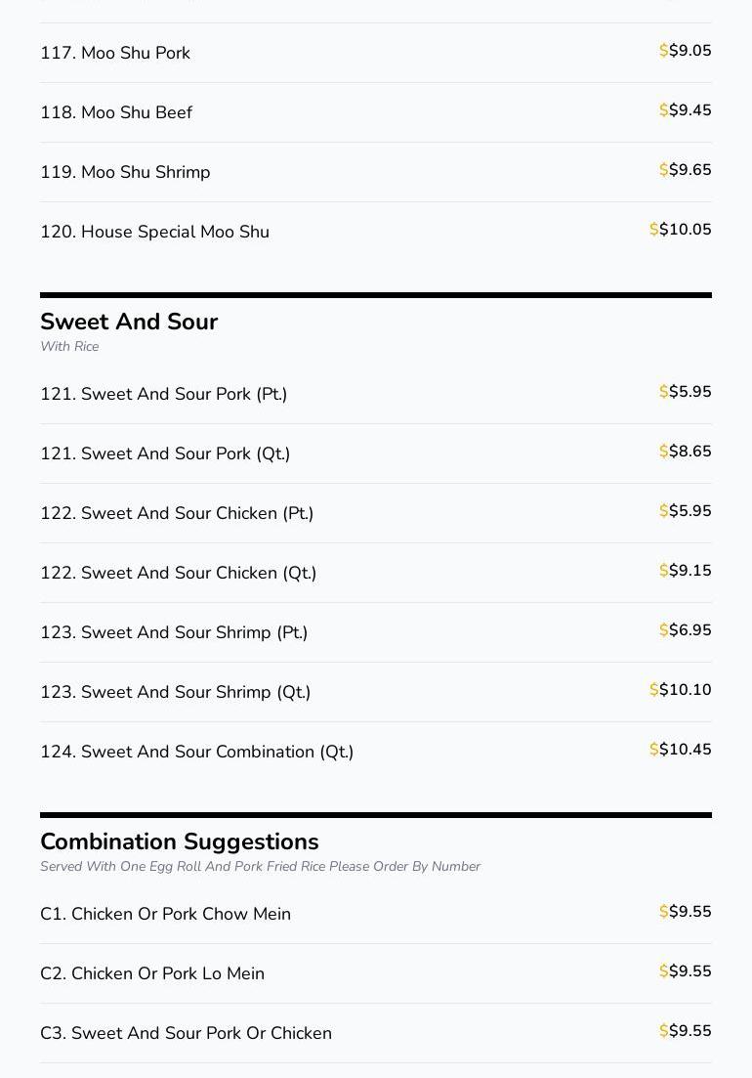Pick 121. Sweet And Sour Pork (Qt.)

click(x=165, y=453)
